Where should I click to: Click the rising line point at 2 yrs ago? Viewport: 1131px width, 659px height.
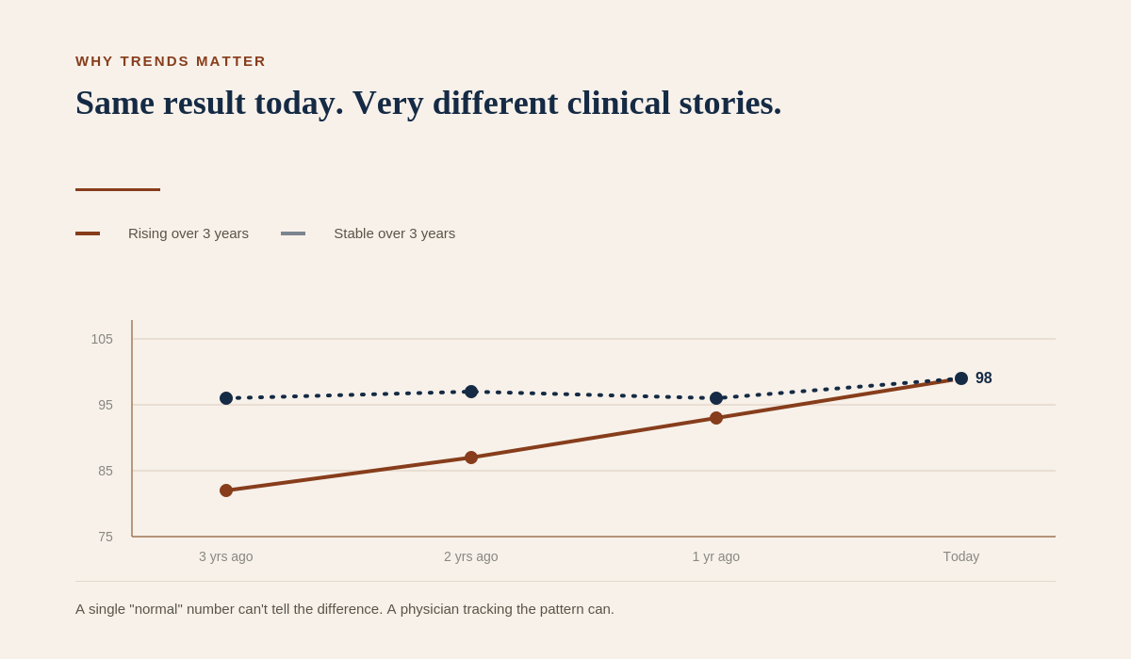coord(471,458)
